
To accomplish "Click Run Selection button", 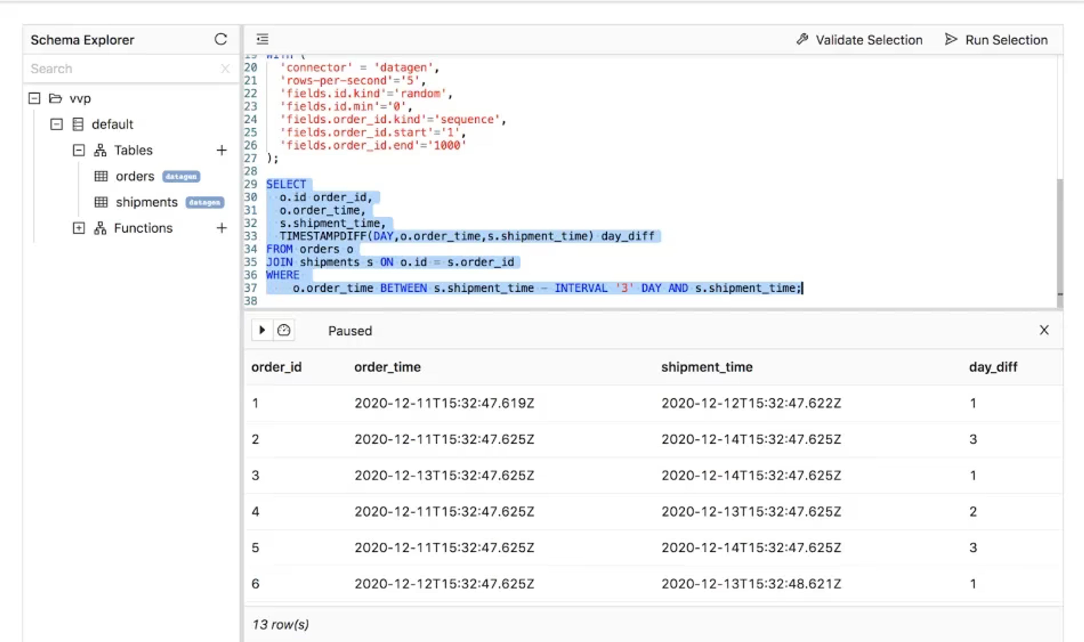I will (996, 40).
